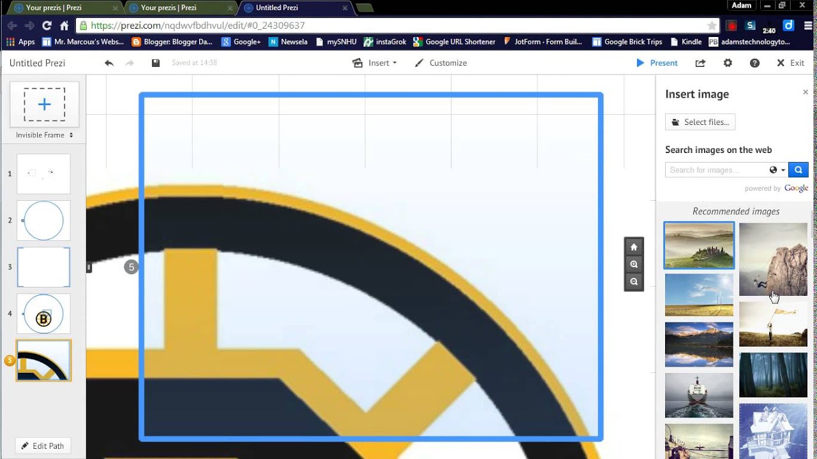Select path step 2 circle thumbnail
The height and width of the screenshot is (459, 817).
click(x=43, y=221)
